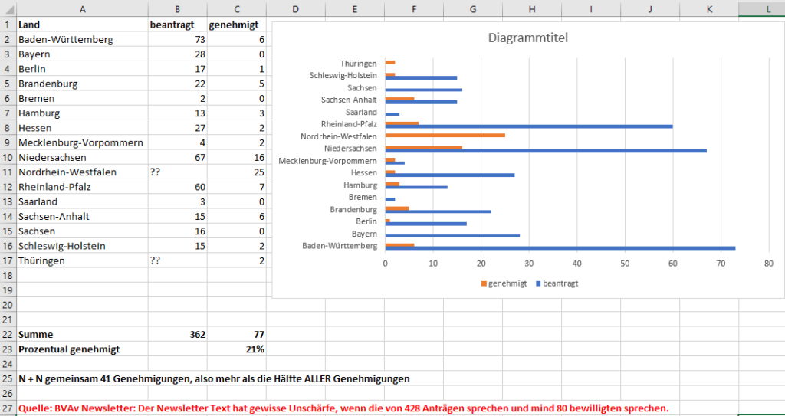Viewport: 785px width, 416px height.
Task: Select the Schleswig-Holstein cell in column A
Action: click(x=82, y=246)
